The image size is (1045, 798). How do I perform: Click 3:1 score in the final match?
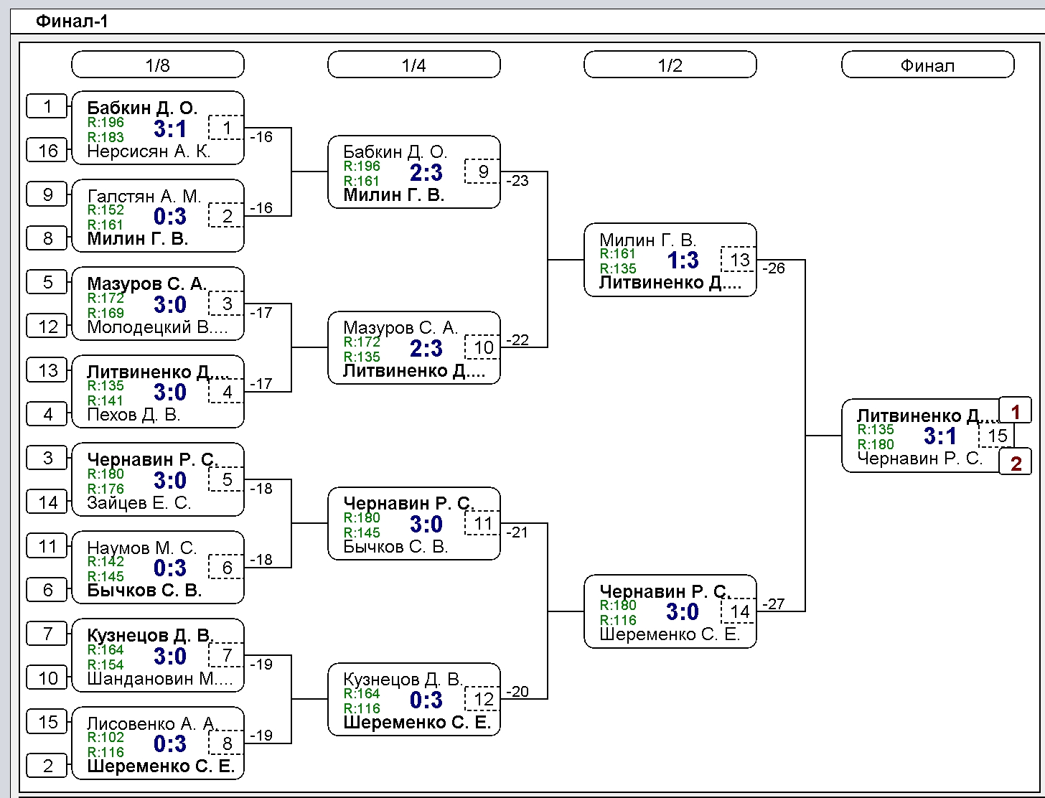940,436
